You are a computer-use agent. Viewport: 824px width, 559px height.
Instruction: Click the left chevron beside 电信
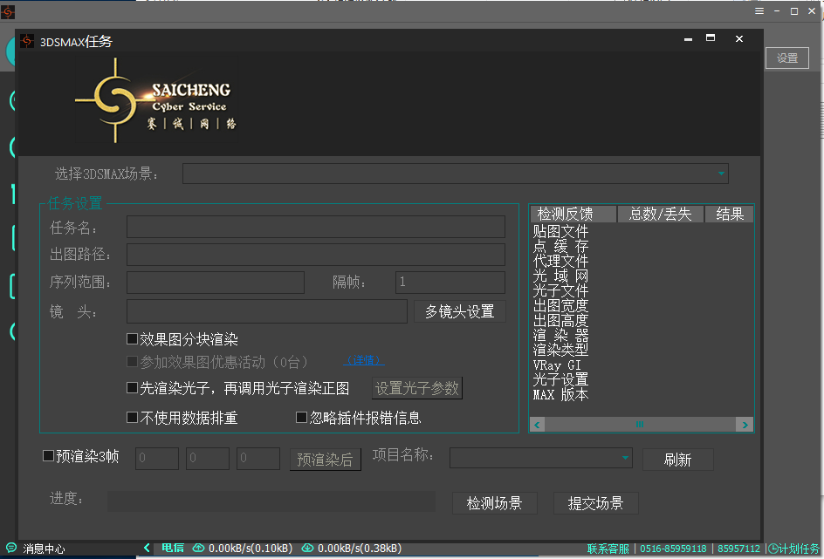pos(147,548)
